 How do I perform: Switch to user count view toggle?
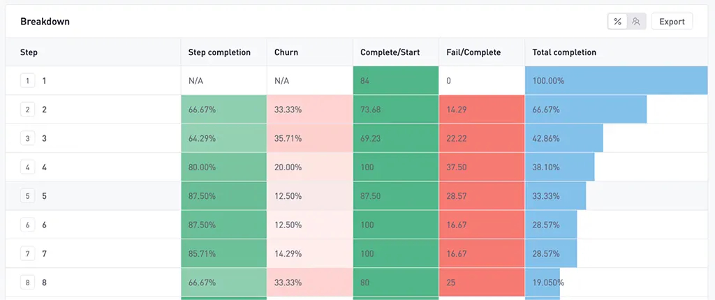636,22
